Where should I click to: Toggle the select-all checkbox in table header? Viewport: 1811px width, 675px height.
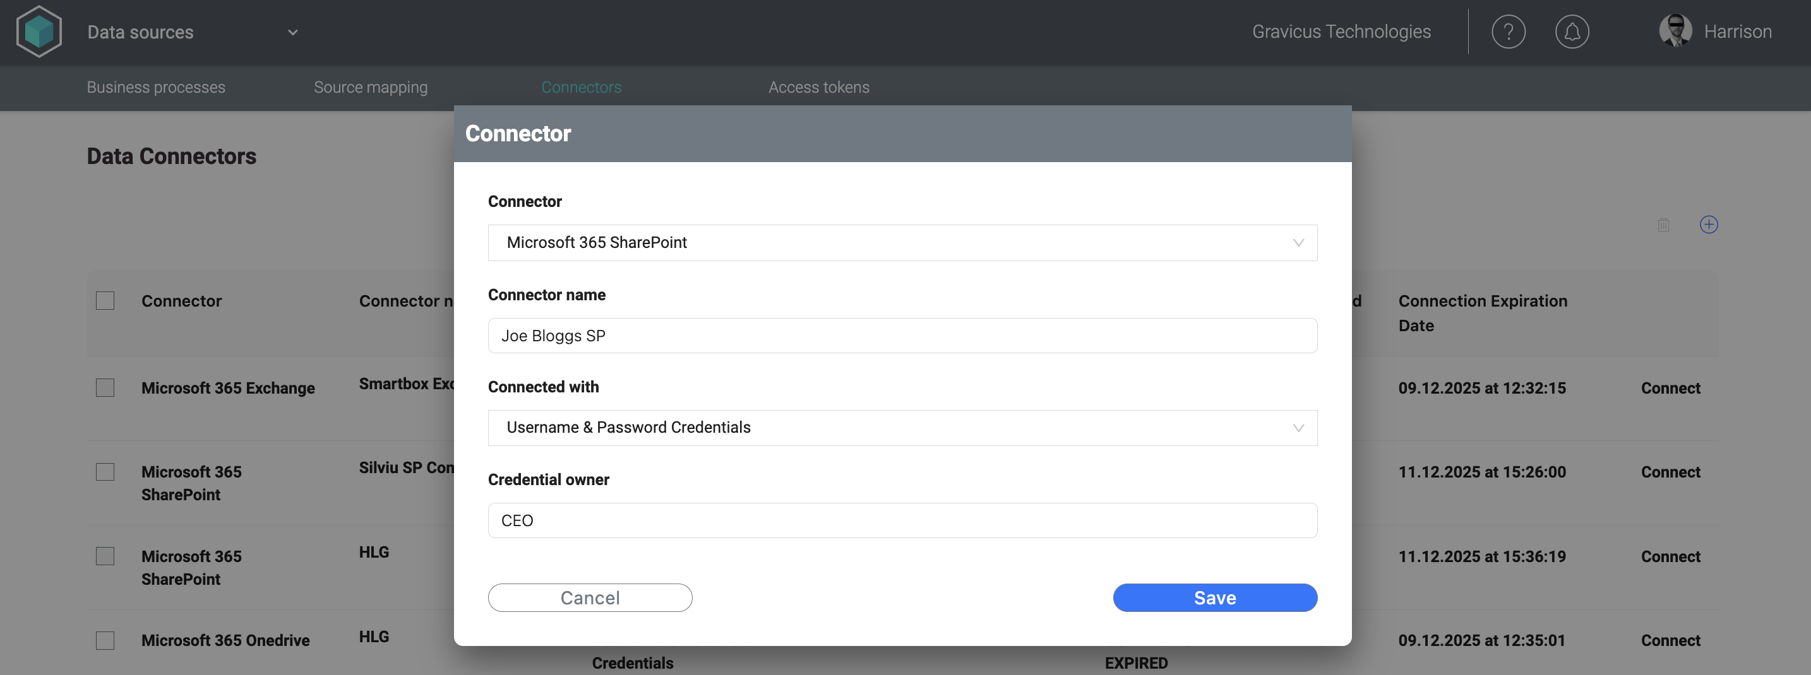105,301
